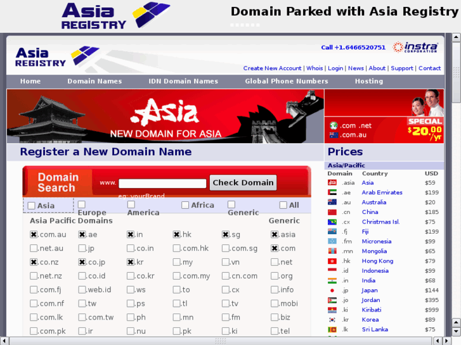461x345 pixels.
Task: Click the globe icon beside .com .net
Action: click(334, 125)
